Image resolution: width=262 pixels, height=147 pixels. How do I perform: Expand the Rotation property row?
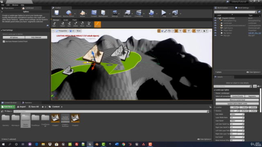click(215, 111)
